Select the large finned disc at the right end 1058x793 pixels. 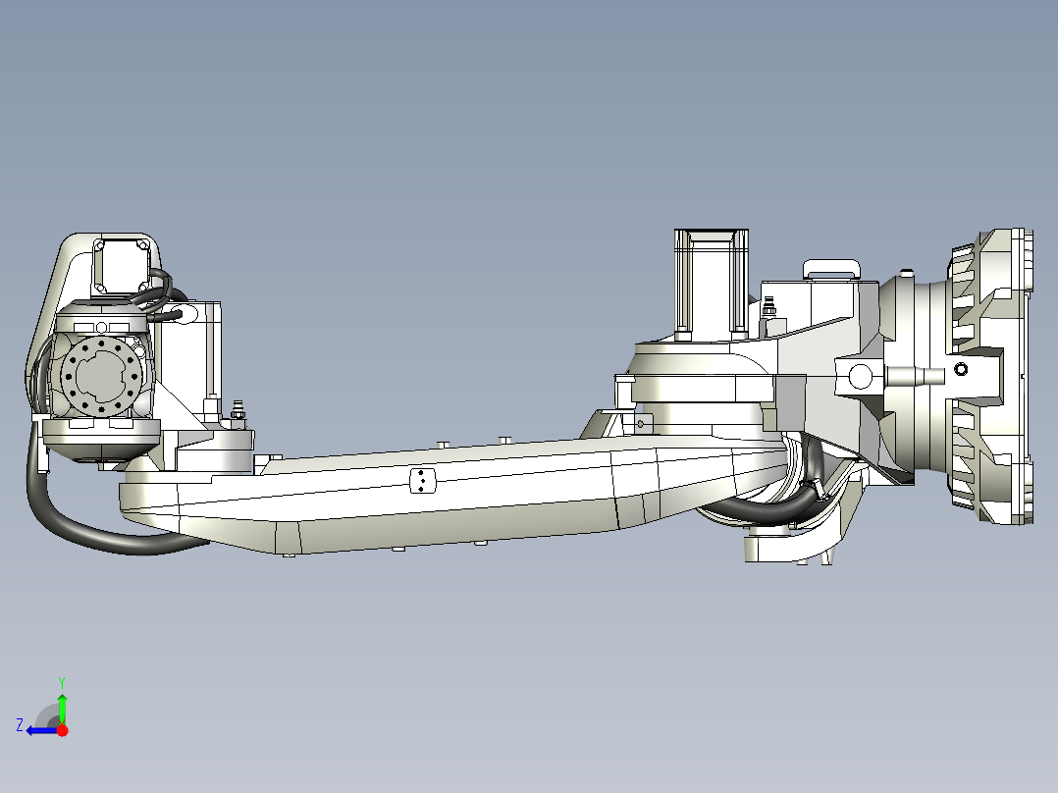988,376
